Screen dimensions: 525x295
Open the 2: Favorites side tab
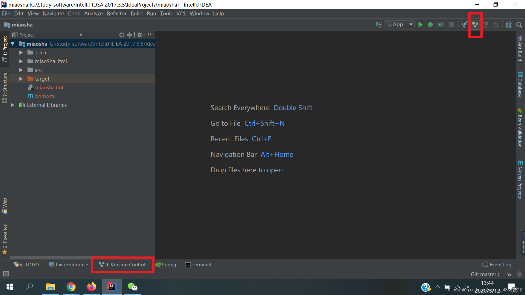tap(5, 239)
